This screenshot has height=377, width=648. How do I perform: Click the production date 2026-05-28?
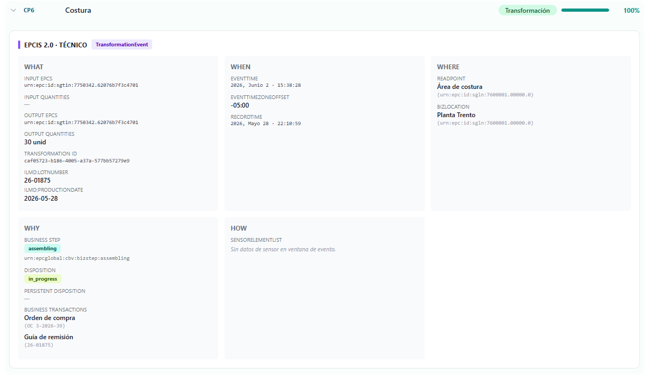point(41,198)
